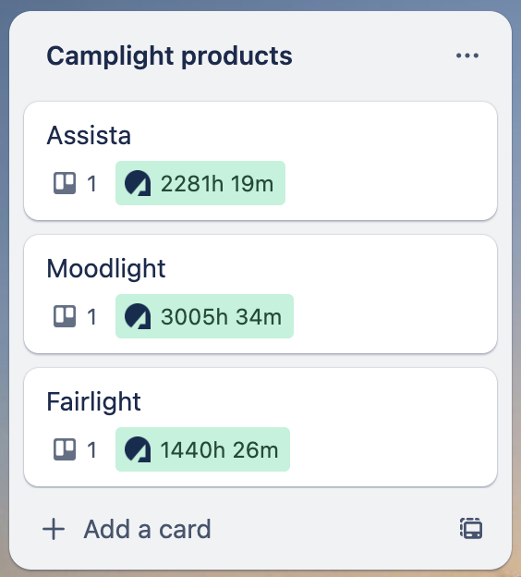Click the attachment count 1 on Fairlight

(x=92, y=450)
